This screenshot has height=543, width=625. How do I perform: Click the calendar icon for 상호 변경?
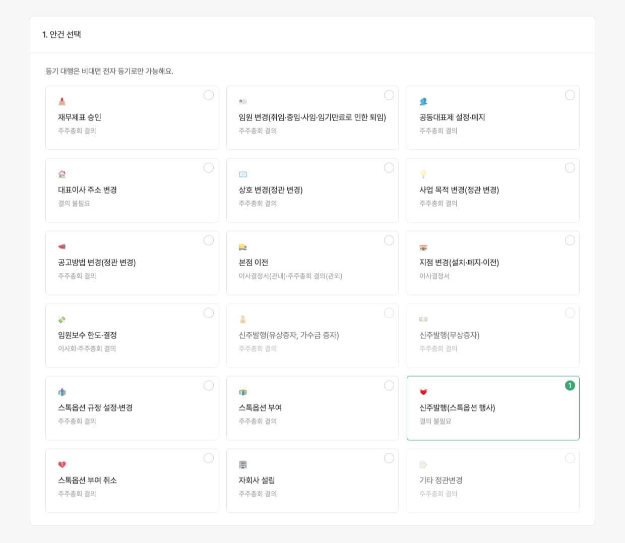click(242, 173)
